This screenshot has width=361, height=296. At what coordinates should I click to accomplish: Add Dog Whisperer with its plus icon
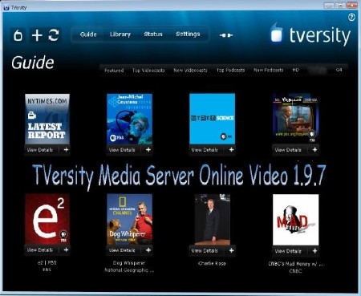click(148, 250)
